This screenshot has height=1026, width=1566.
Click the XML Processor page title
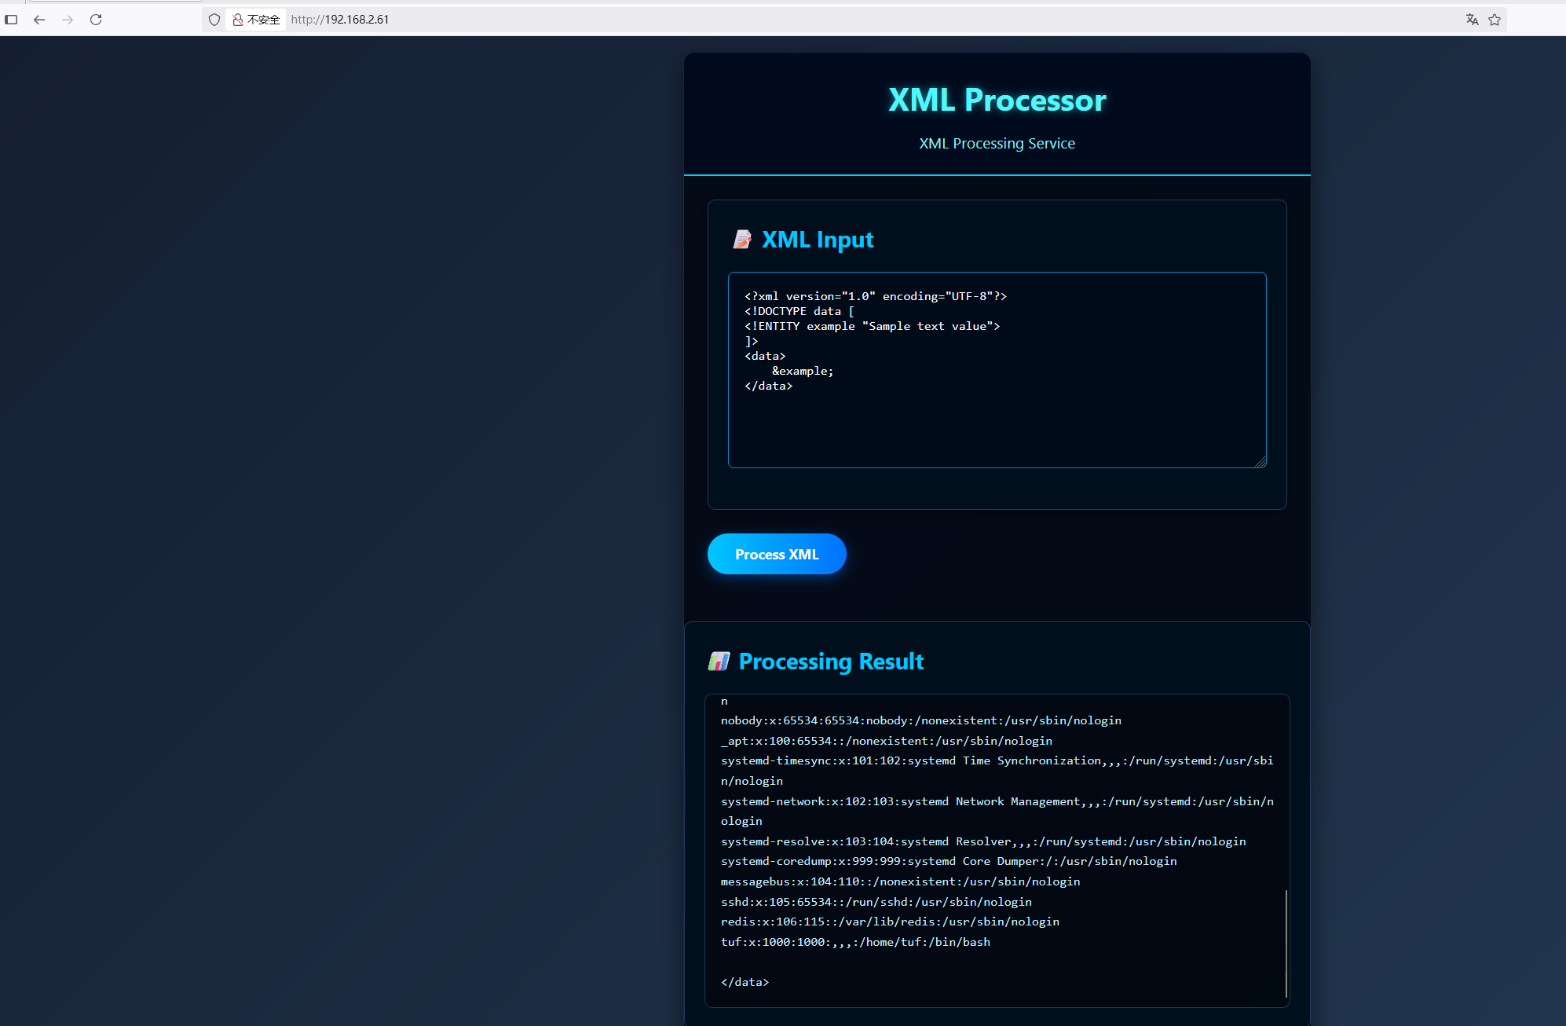pos(997,101)
